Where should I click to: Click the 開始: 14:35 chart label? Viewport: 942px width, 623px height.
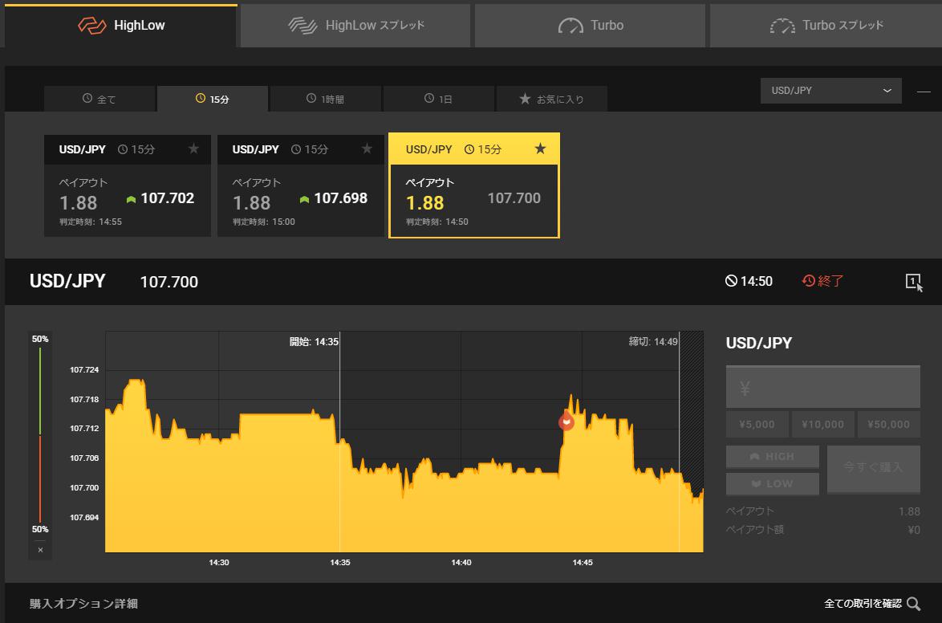pyautogui.click(x=315, y=341)
